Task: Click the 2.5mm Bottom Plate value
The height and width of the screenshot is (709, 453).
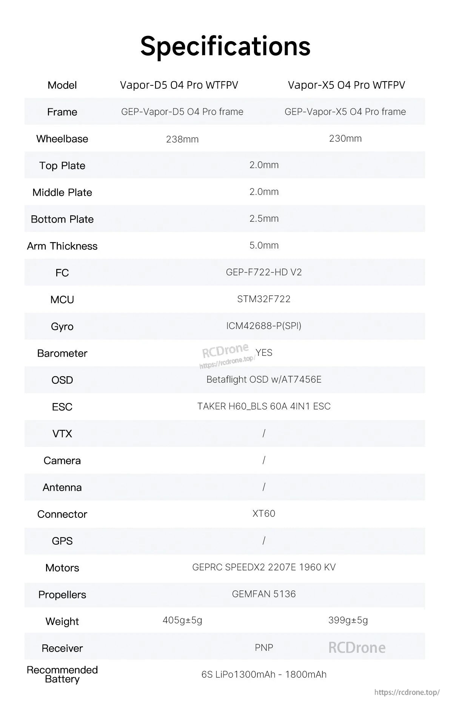Action: click(x=264, y=218)
